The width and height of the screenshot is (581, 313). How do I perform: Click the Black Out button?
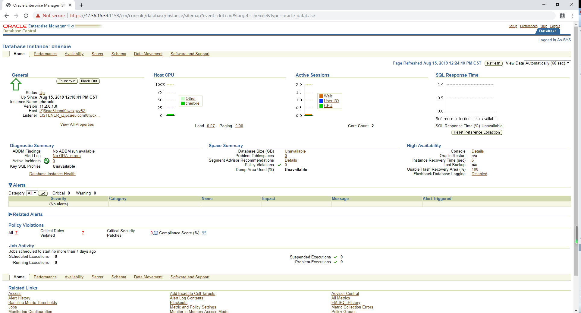coord(89,81)
